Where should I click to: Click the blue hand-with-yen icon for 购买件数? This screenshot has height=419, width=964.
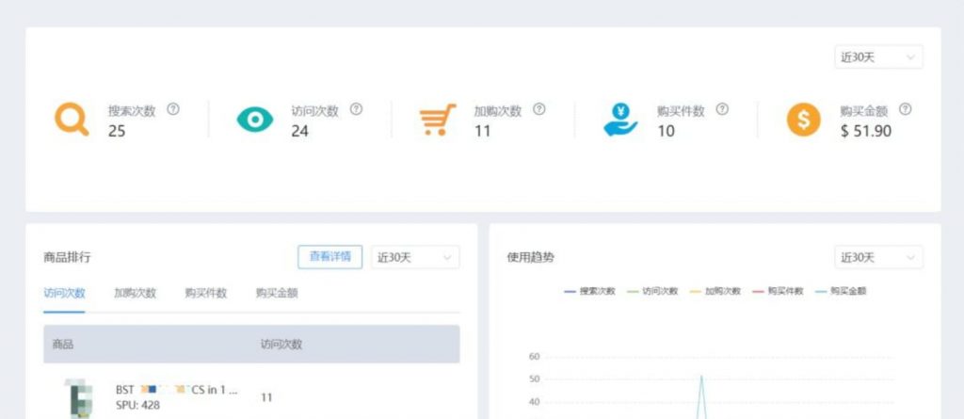(x=620, y=120)
